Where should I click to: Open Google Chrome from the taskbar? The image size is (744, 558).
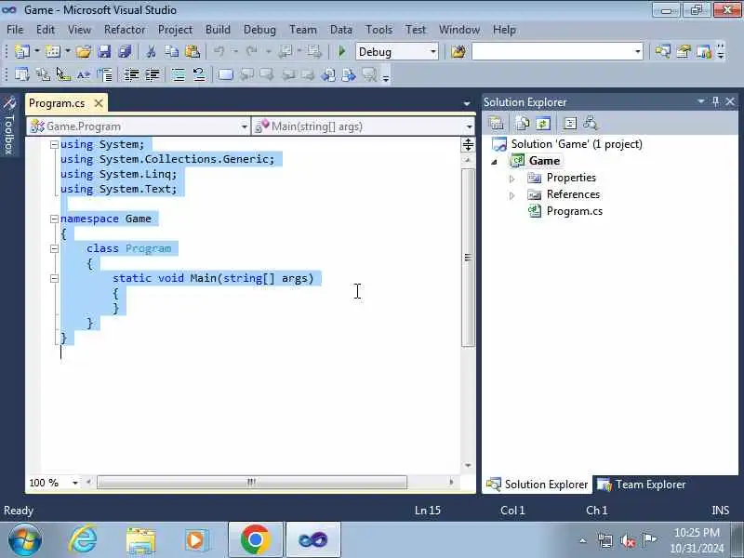[255, 540]
